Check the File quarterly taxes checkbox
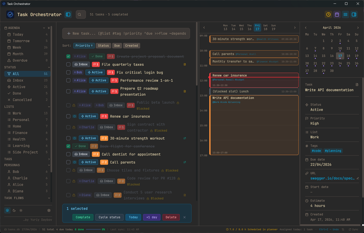This screenshot has height=233, width=364. tap(68, 64)
